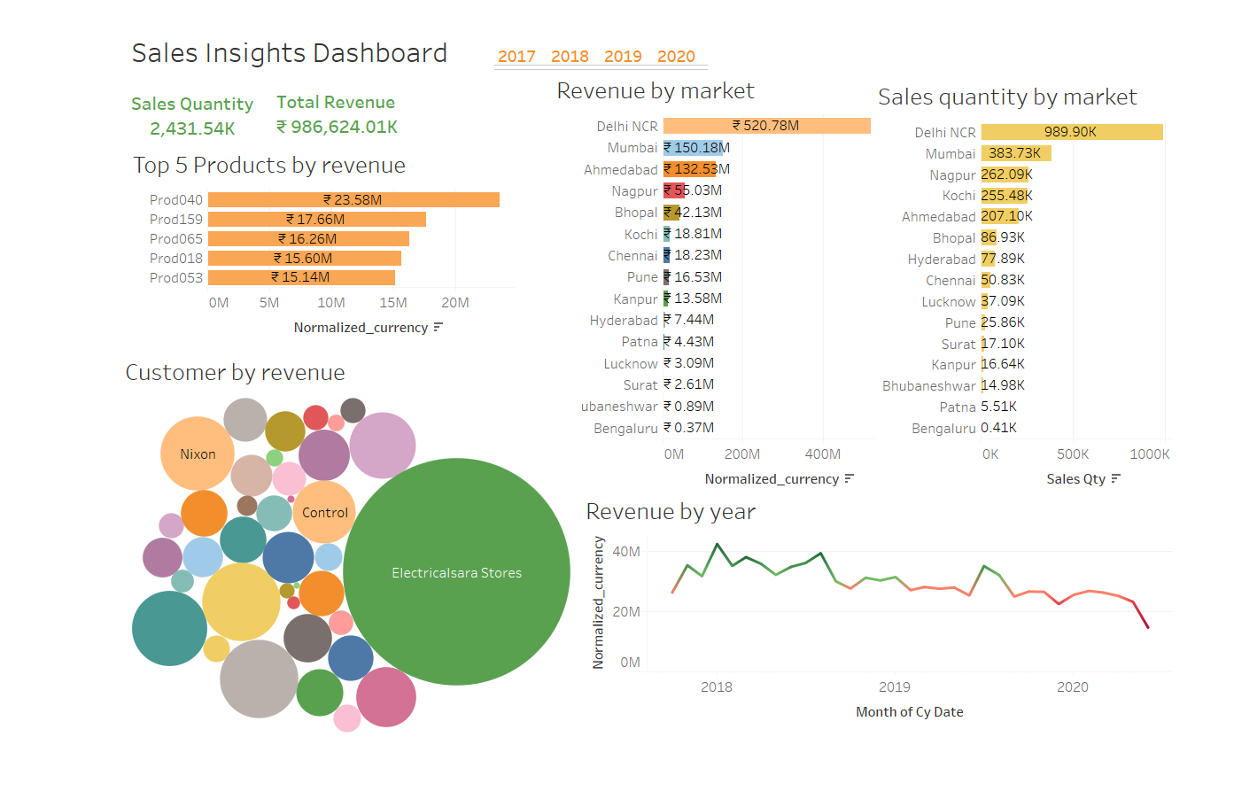Viewport: 1257px width, 791px height.
Task: Switch to the 2020 view
Action: tap(676, 56)
